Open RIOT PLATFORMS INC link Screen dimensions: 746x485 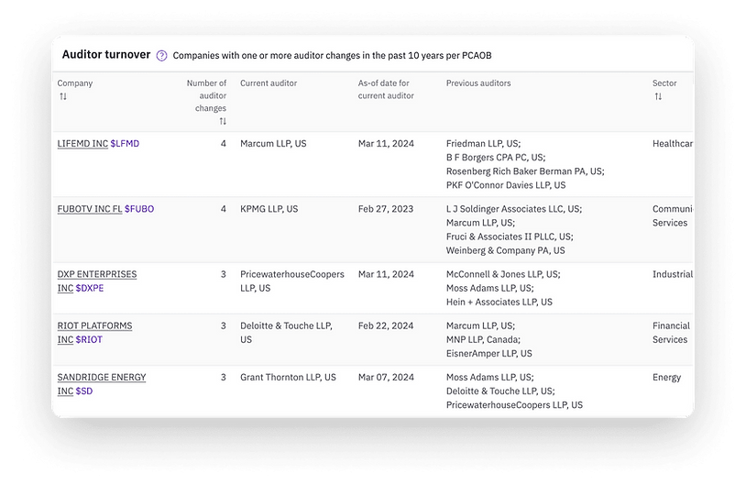94,325
